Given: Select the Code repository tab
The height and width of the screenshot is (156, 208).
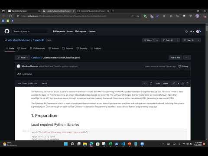Looking at the screenshot, I should pyautogui.click(x=10, y=48).
